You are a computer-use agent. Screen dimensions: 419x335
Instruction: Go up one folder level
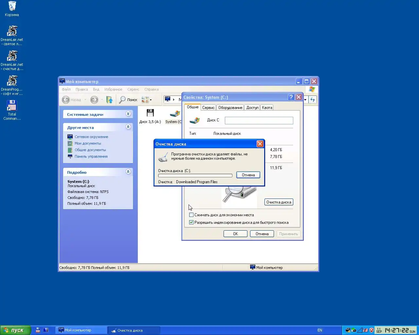(x=109, y=100)
